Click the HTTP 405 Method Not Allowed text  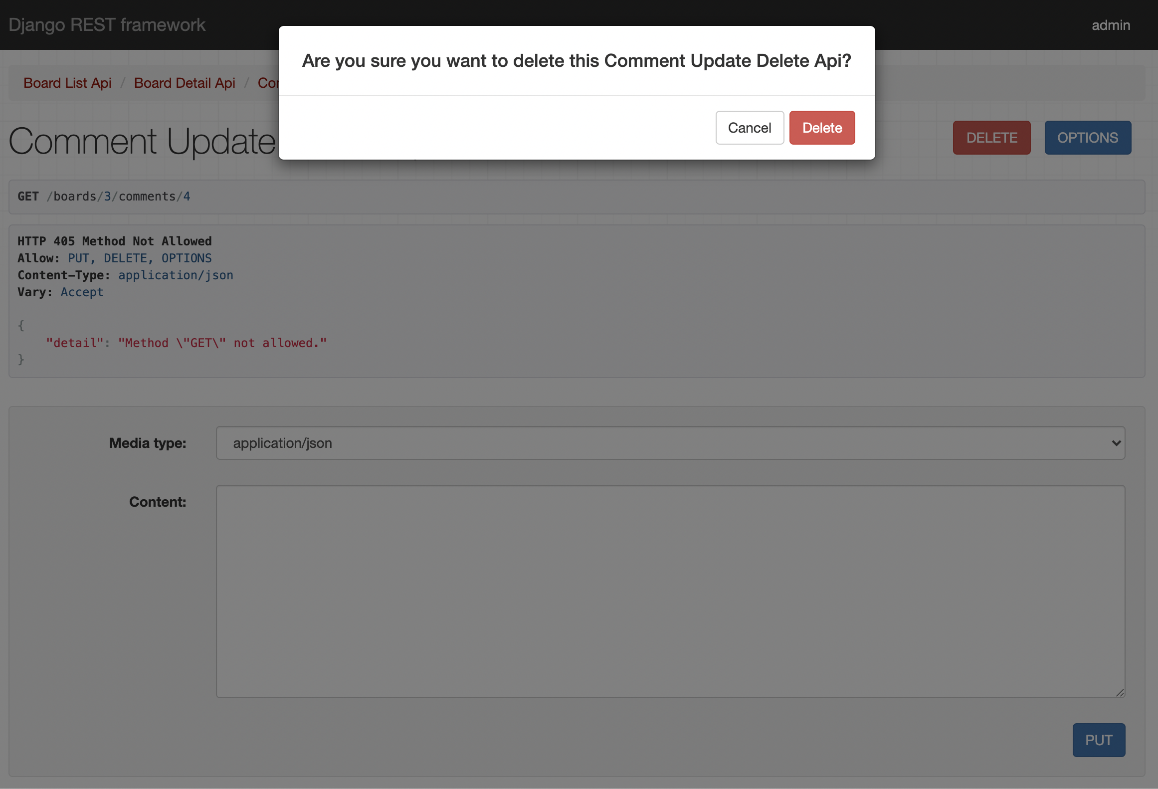(x=115, y=241)
